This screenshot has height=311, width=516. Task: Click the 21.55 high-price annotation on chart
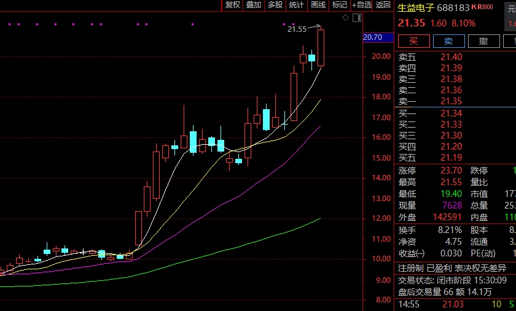297,29
